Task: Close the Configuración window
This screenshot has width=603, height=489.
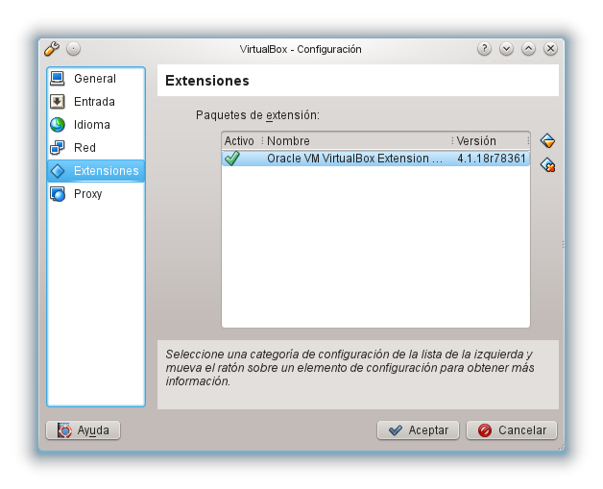Action: 550,49
